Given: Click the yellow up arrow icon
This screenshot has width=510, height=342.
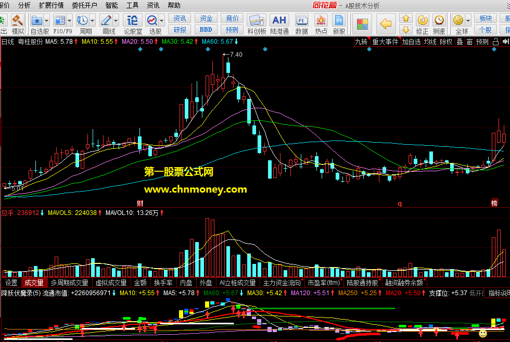Looking at the screenshot, I should 405,19.
